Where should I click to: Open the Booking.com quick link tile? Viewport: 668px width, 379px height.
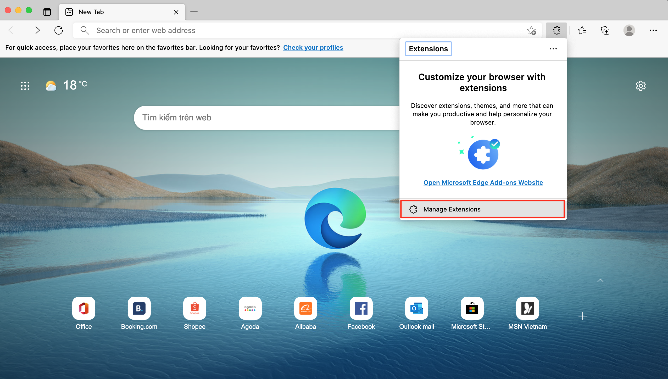pos(139,313)
